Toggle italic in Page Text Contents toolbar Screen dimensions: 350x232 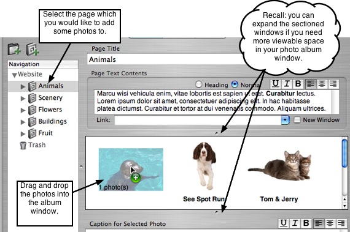coord(287,84)
